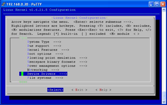
Task: Click the scrollbar up arrow
Action: (x=164, y=10)
